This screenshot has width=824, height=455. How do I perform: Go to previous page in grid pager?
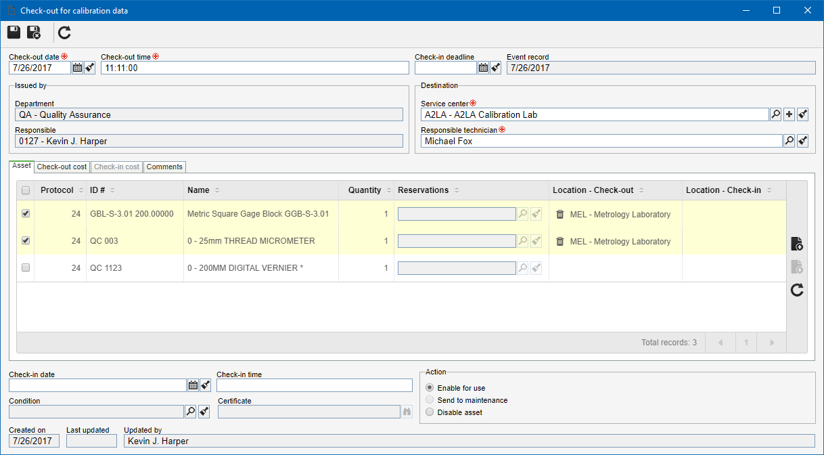(x=720, y=343)
